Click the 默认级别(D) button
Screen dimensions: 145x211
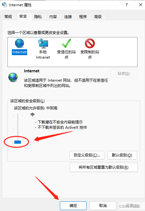[x=122, y=155]
